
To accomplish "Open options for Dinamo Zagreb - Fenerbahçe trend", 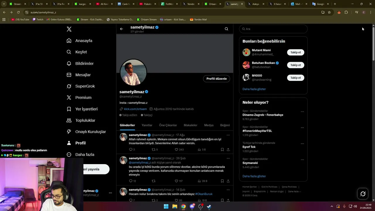I will coord(302,112).
